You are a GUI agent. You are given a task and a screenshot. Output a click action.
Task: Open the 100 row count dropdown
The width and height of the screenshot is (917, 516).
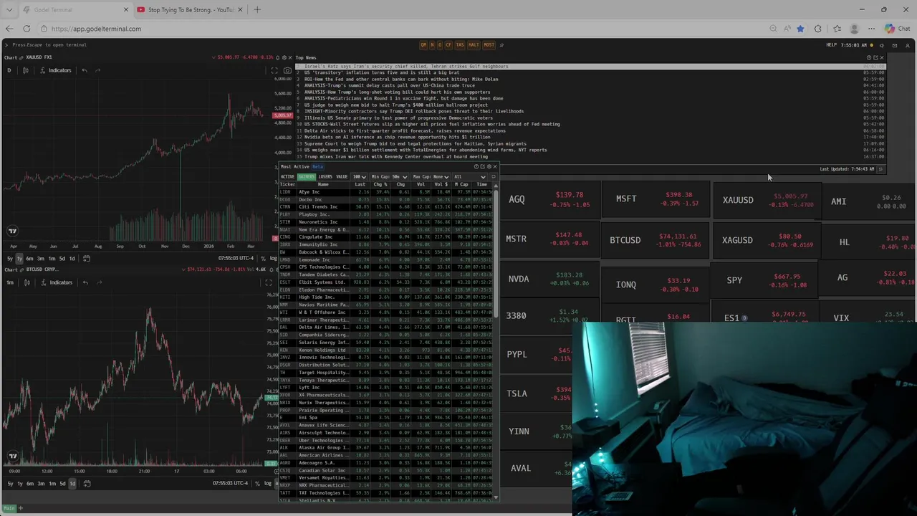click(359, 177)
